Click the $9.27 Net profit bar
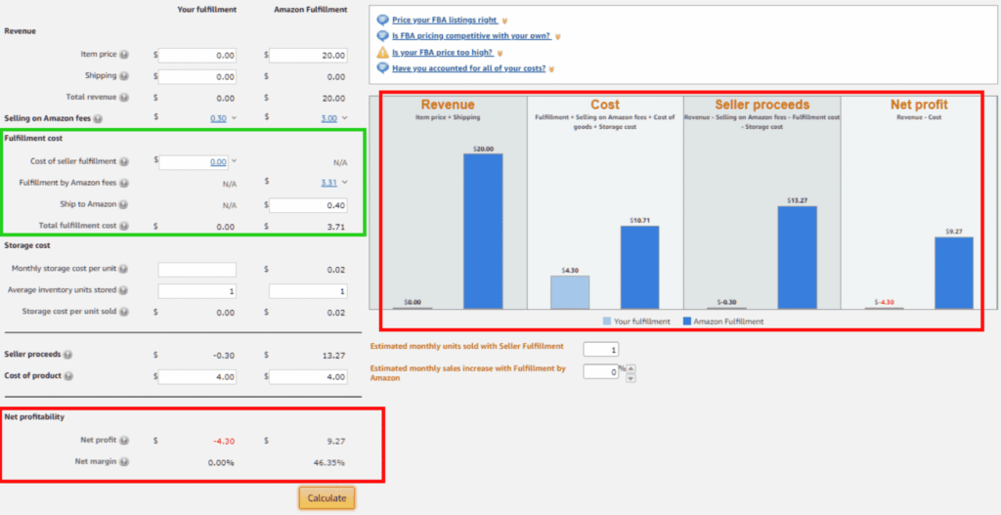 pyautogui.click(x=954, y=273)
